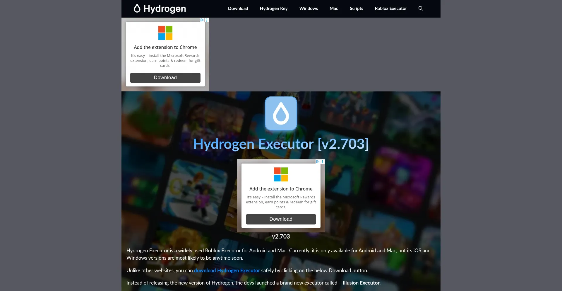562x291 pixels.
Task: Click the 'Hydrogen Executor [v2.703]' heading
Action: 281,144
